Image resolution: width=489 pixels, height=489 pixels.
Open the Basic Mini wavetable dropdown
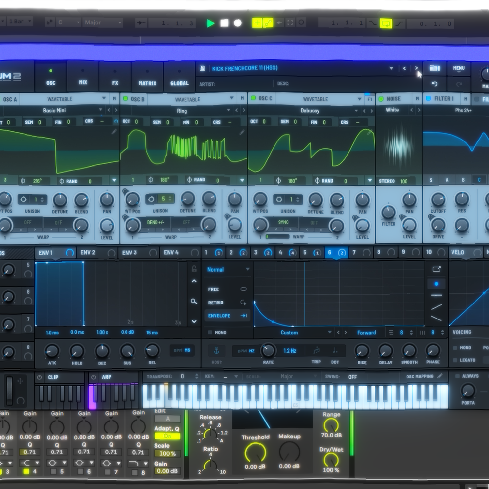[101, 110]
